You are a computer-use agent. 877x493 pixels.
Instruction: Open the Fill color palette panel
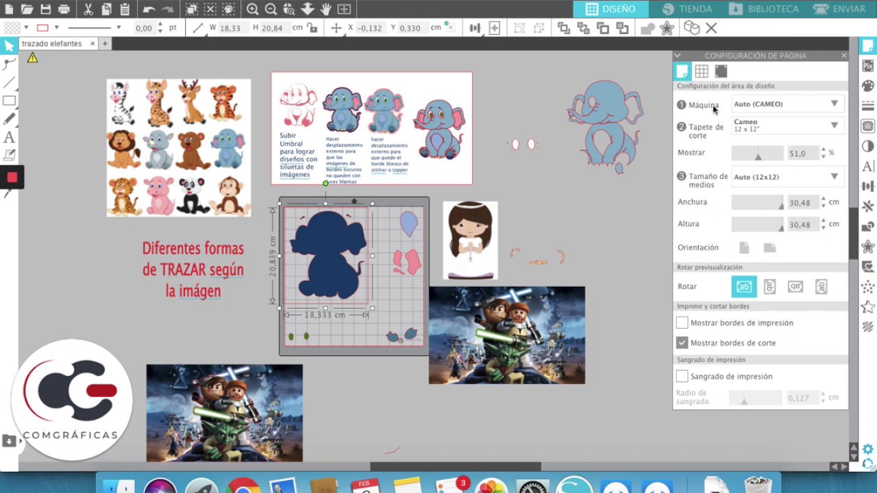868,86
